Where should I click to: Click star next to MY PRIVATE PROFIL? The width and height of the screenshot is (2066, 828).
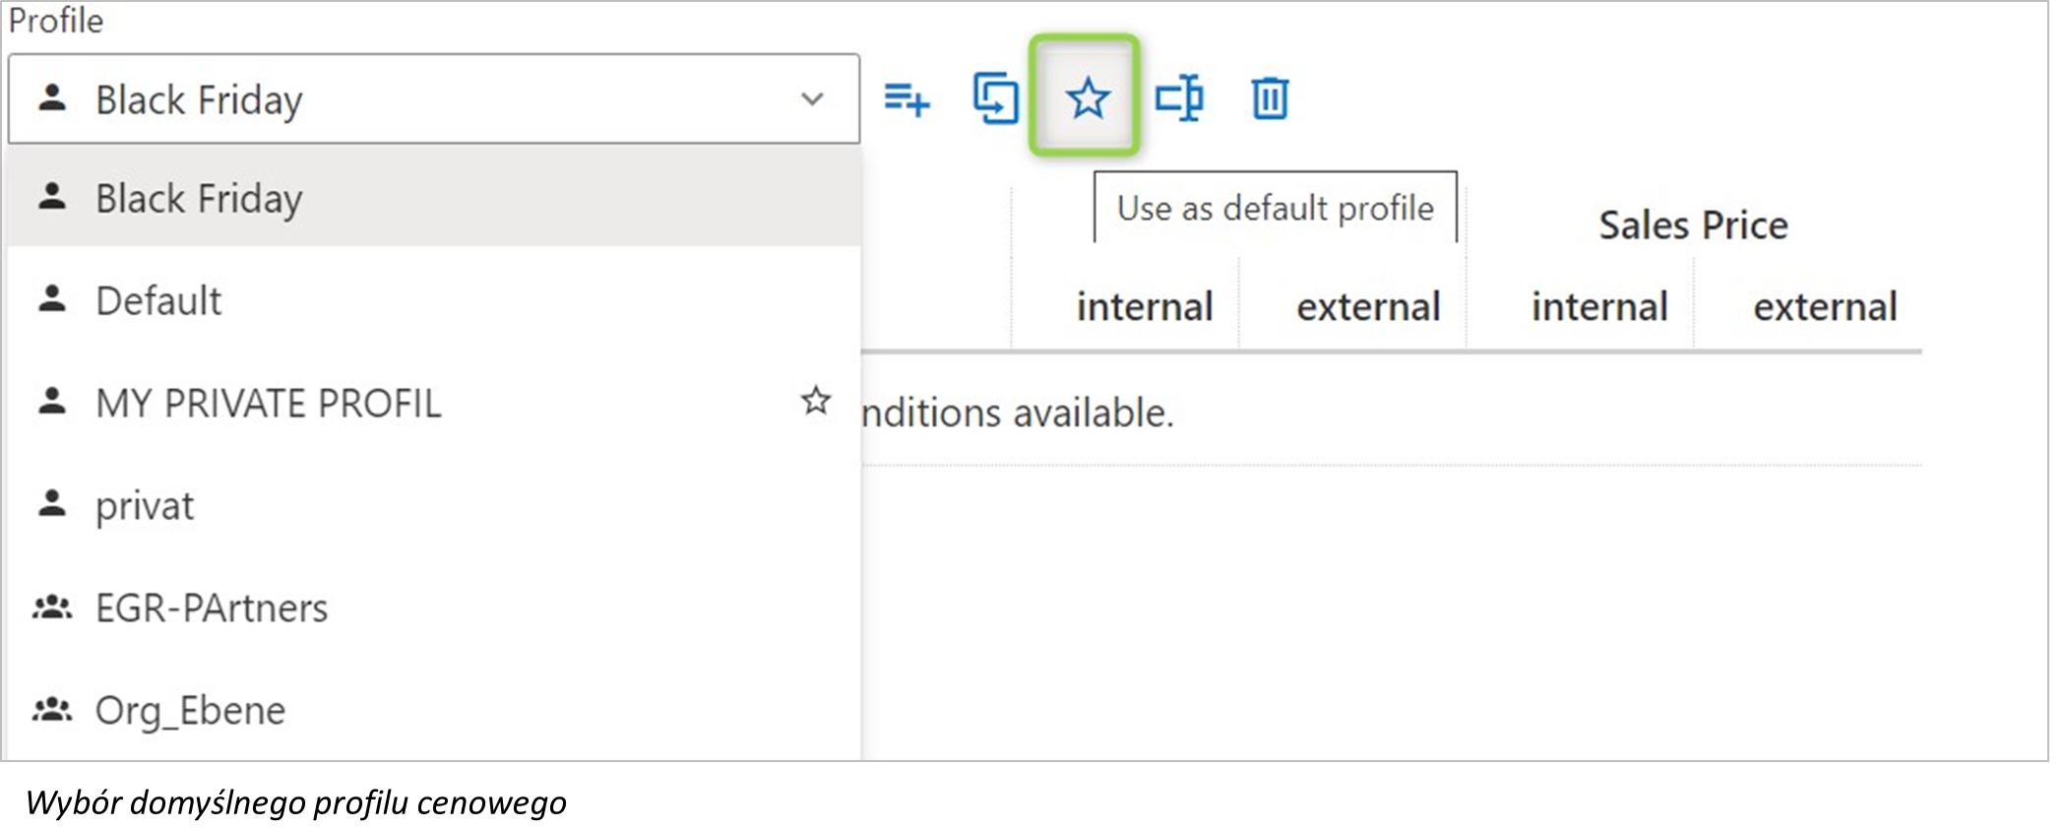(815, 401)
